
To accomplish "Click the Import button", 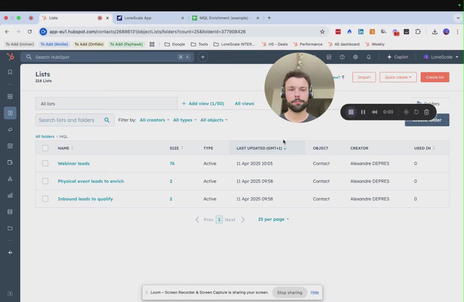I will pos(364,77).
